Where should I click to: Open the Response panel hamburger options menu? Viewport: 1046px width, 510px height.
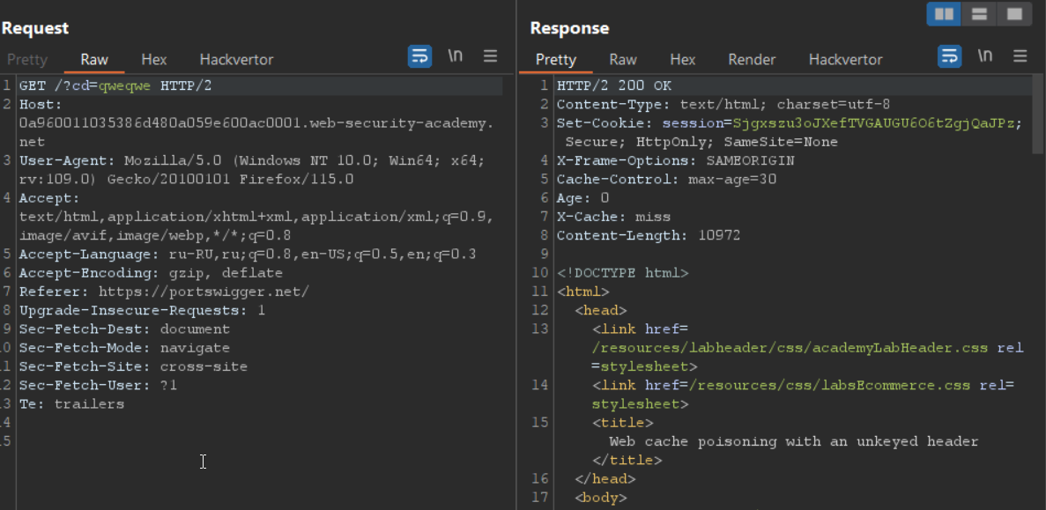pyautogui.click(x=1020, y=56)
